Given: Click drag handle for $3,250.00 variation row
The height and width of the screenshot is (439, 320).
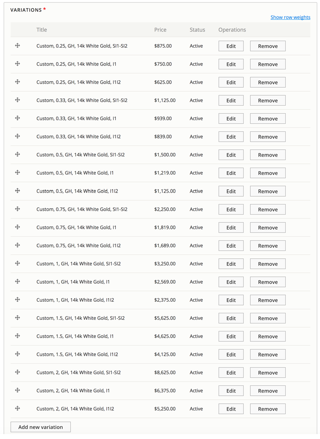Looking at the screenshot, I should tap(18, 263).
